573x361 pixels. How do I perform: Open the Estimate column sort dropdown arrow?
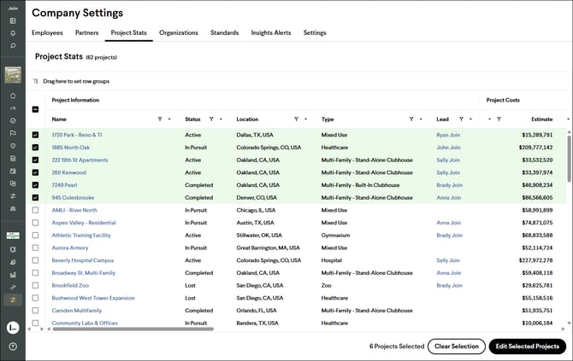(x=568, y=119)
